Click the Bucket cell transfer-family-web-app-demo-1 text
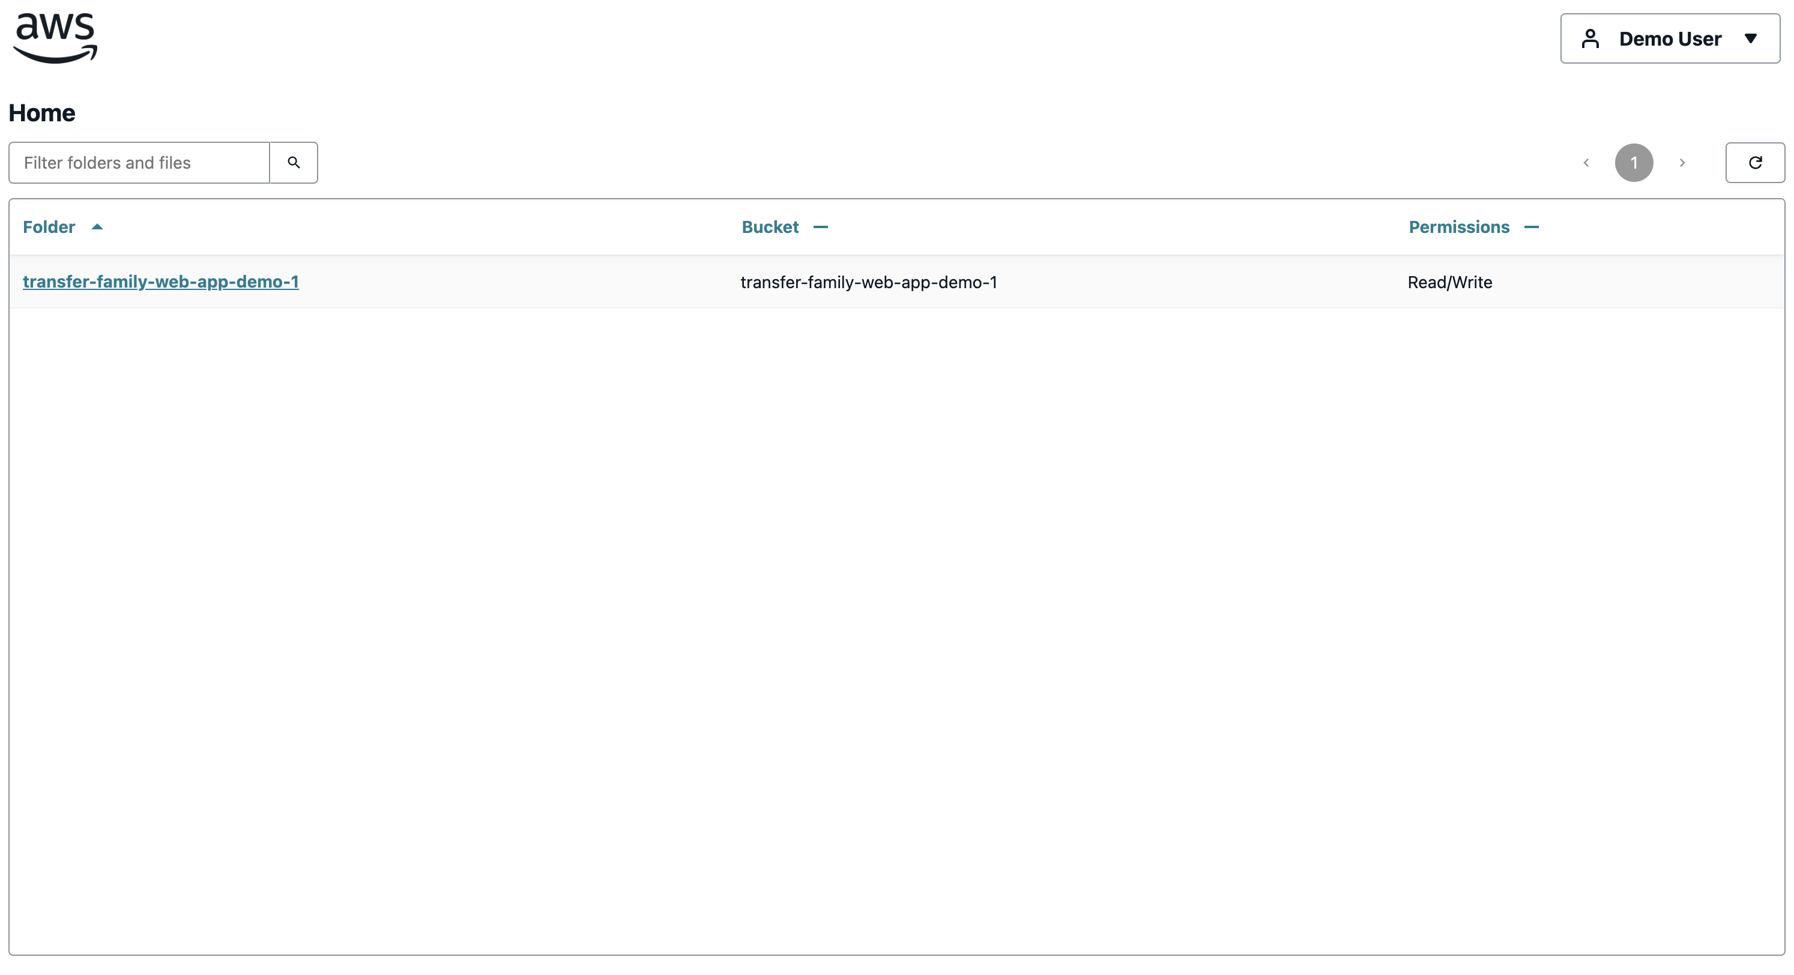Image resolution: width=1794 pixels, height=975 pixels. 868,282
